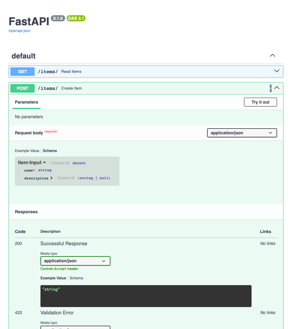Viewport: 292px width, 329px height.
Task: Expand the description property chevron
Action: tap(51, 178)
